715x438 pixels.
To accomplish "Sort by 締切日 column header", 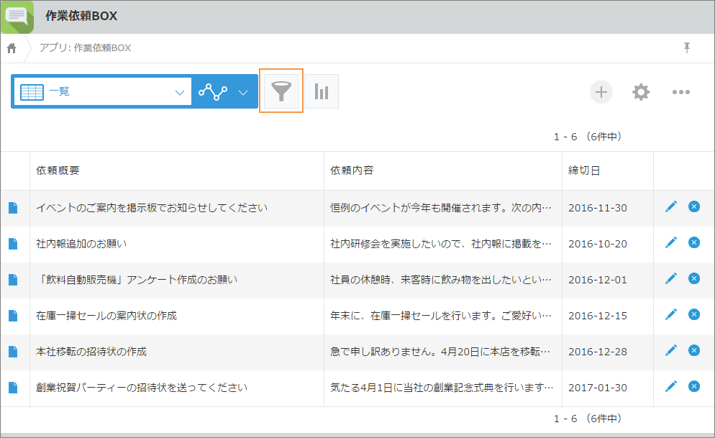I will pyautogui.click(x=584, y=170).
